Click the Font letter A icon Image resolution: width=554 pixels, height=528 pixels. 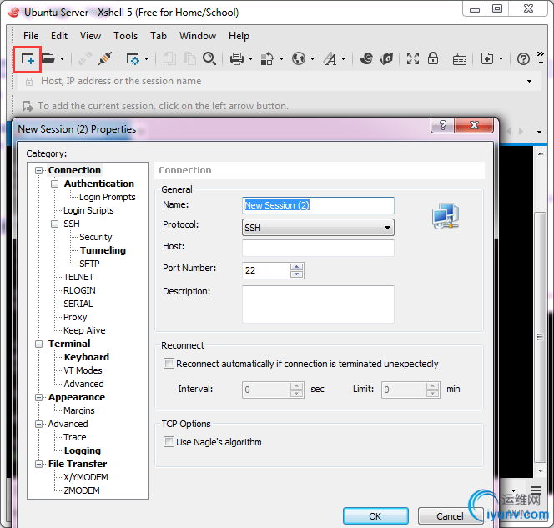330,58
